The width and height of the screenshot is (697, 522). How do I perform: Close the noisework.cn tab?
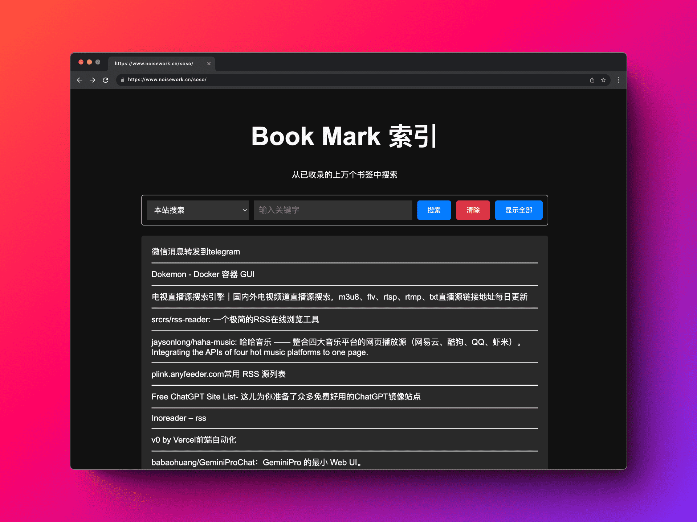point(209,64)
